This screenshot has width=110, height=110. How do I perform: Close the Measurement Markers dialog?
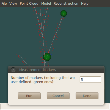click(x=13, y=70)
